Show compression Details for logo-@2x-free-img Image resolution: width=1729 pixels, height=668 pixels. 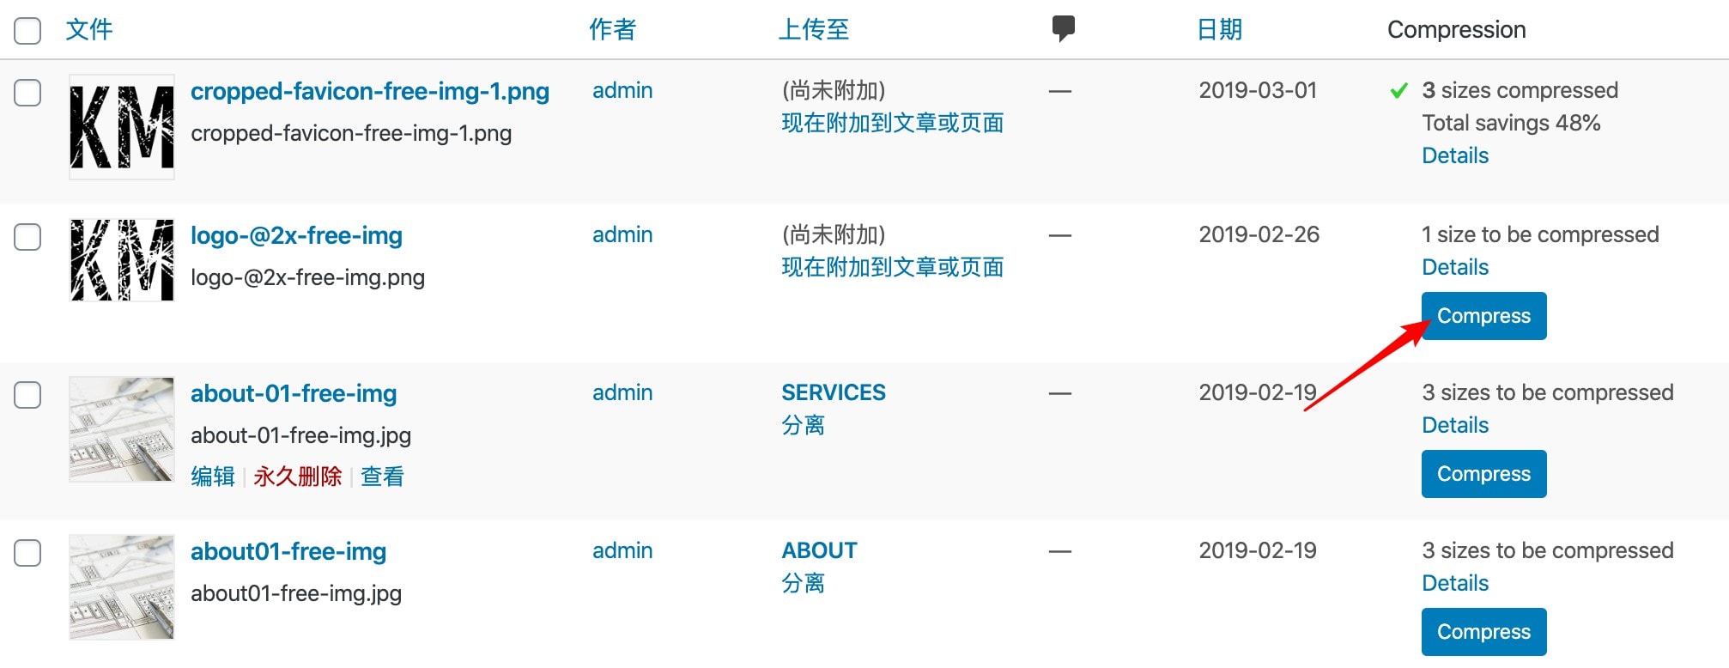(x=1455, y=267)
